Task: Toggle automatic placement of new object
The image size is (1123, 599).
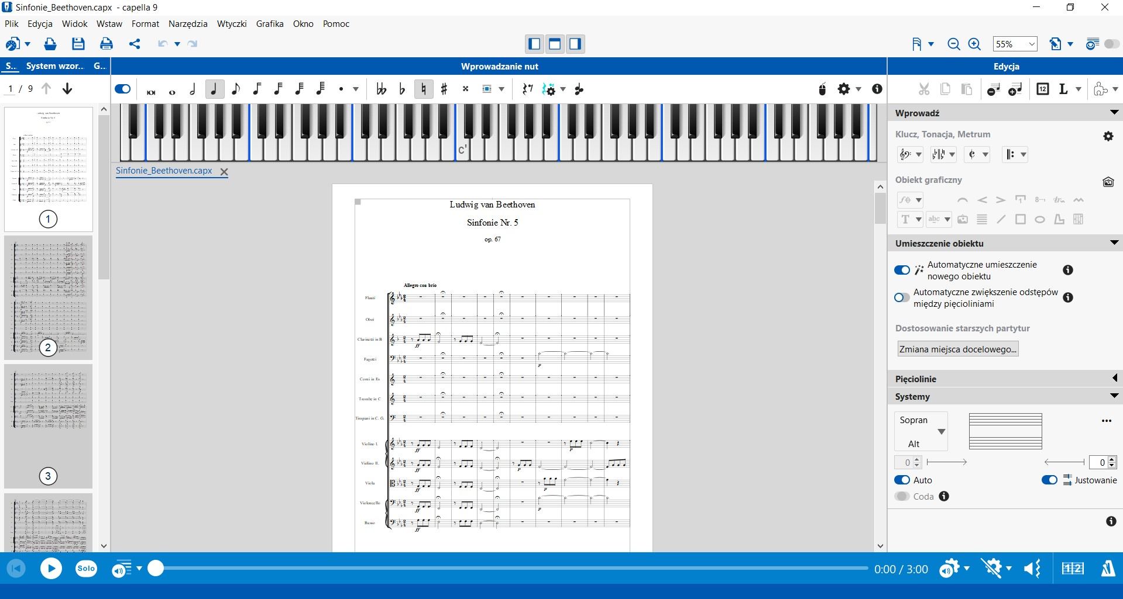Action: pyautogui.click(x=902, y=270)
